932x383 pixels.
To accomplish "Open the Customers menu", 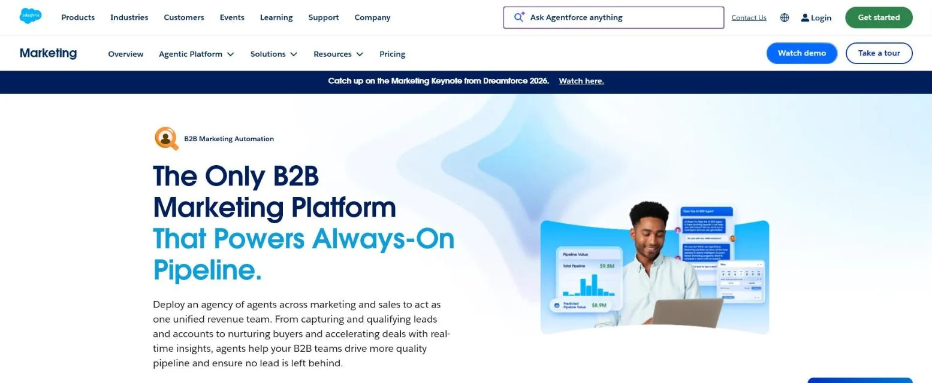I will point(184,17).
